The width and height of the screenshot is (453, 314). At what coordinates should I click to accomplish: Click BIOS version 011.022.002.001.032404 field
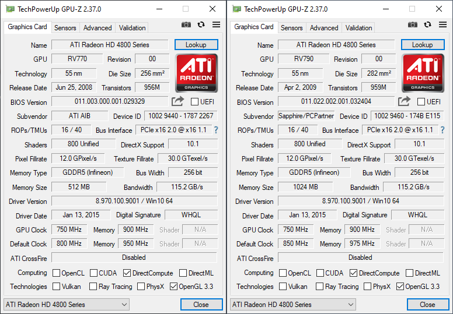click(x=336, y=101)
